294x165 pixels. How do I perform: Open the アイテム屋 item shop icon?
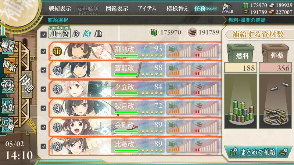227,8
